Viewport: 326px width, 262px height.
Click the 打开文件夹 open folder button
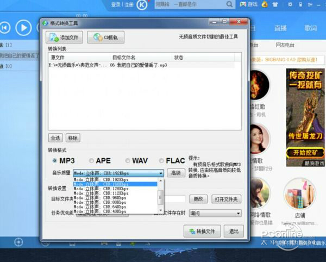(x=226, y=199)
